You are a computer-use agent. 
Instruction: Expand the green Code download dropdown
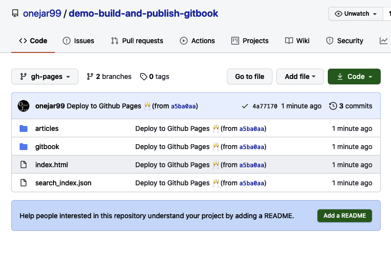pos(354,76)
